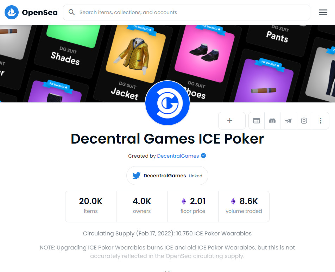This screenshot has width=335, height=272.
Task: Open the DecentralGames creator profile link
Action: coord(178,156)
